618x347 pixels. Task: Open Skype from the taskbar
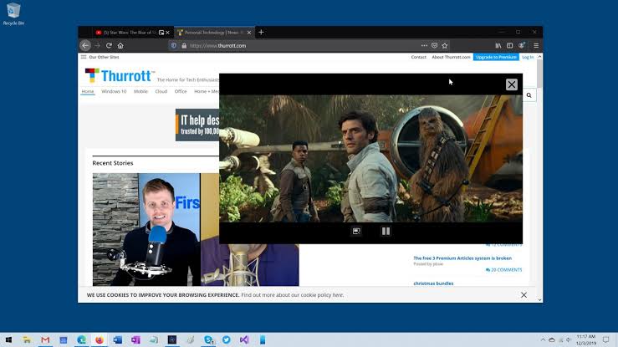click(x=208, y=340)
